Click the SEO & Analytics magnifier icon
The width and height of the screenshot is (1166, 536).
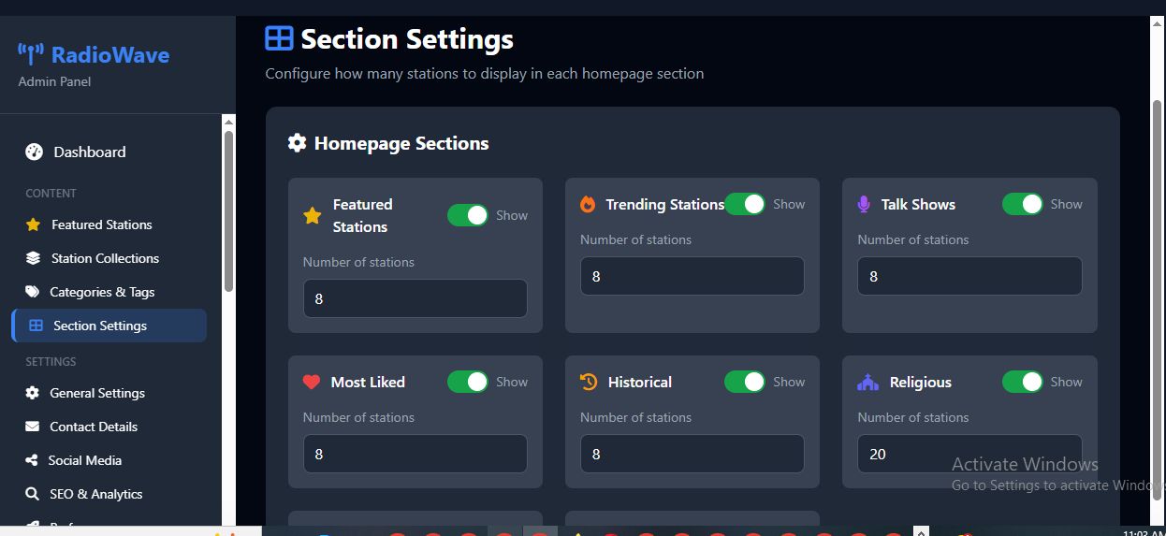click(x=33, y=494)
